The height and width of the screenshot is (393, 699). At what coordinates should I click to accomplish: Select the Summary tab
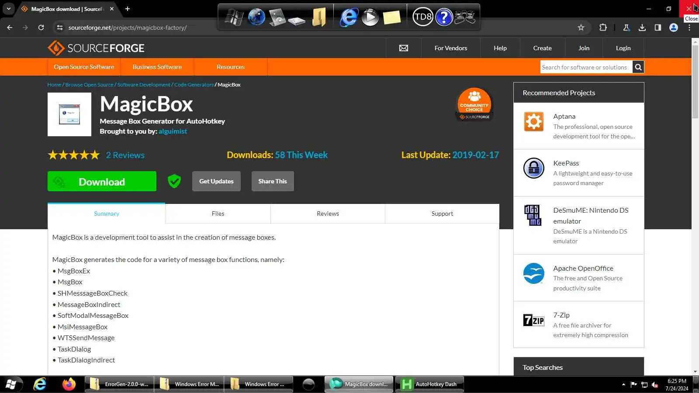pos(107,214)
